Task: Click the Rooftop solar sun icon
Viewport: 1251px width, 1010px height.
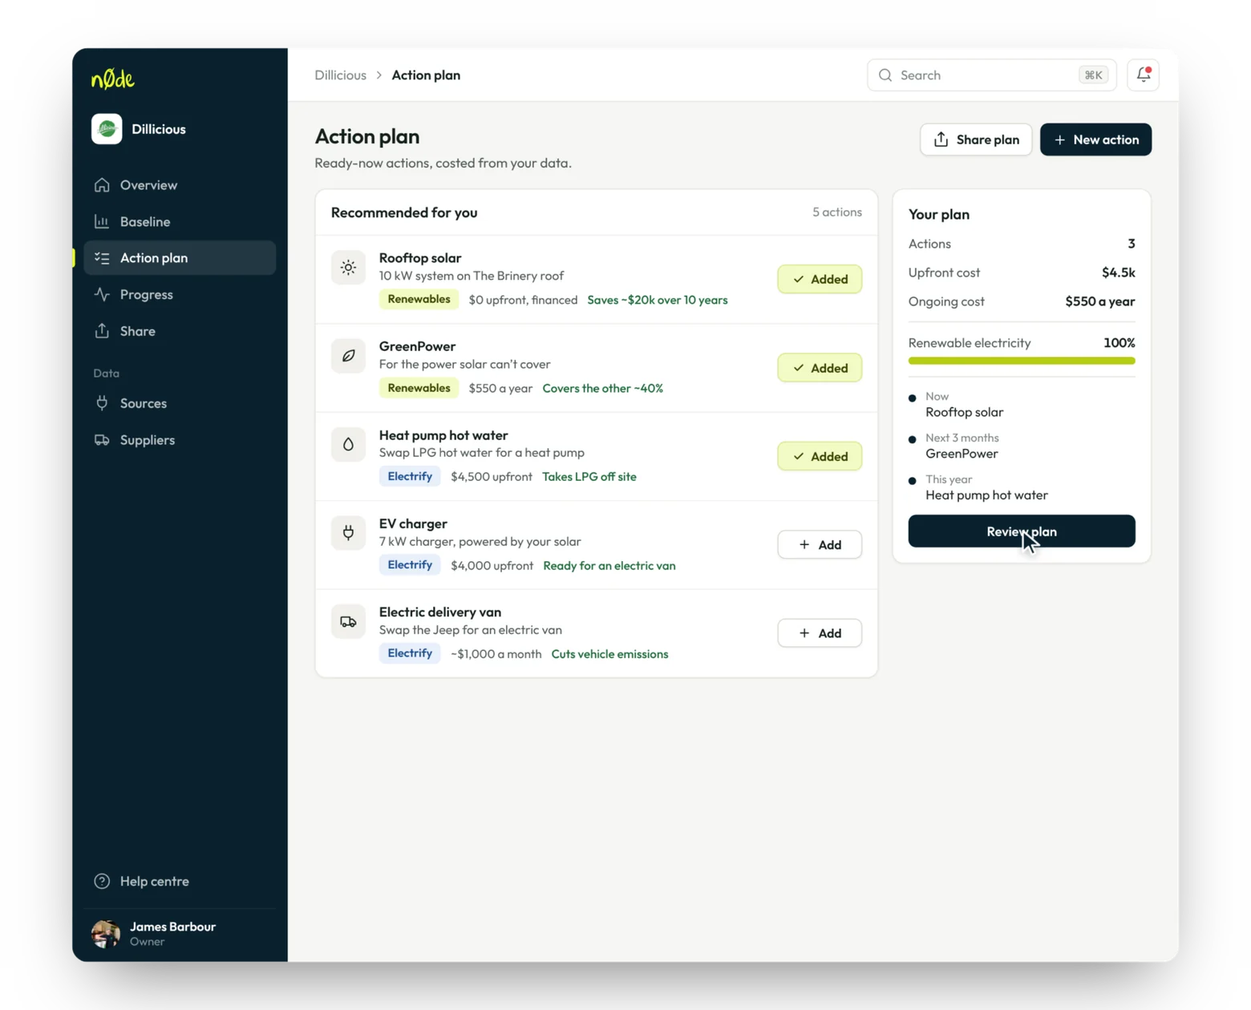Action: pyautogui.click(x=348, y=268)
